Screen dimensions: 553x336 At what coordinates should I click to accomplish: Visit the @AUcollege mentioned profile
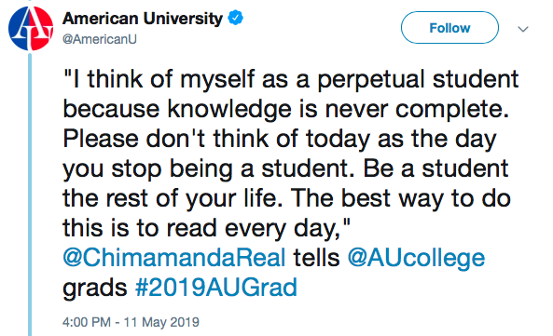point(416,259)
